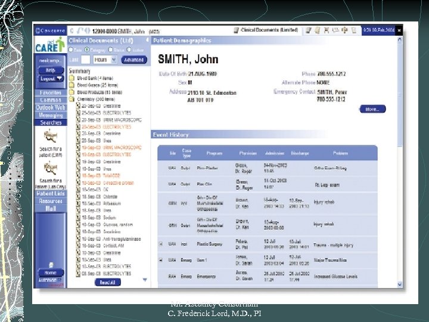Open the Resources menu
The image size is (429, 322).
click(51, 202)
